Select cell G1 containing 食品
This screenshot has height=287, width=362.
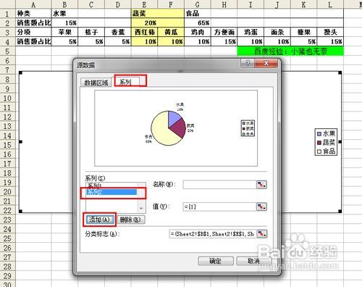(198, 13)
